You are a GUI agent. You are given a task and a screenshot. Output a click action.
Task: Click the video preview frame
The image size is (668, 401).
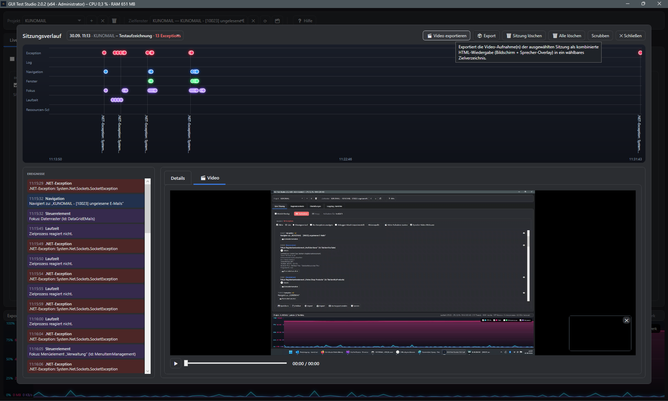(403, 273)
